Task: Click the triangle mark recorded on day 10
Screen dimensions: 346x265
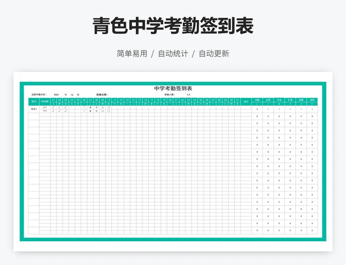Action: coord(103,107)
